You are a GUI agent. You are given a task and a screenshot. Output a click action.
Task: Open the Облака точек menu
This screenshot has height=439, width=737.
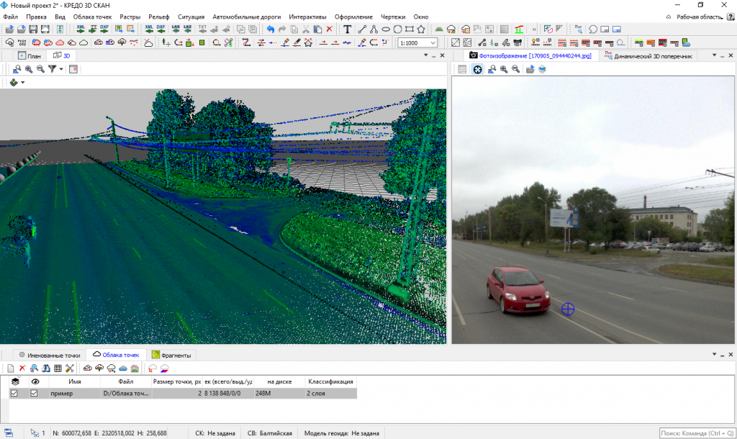[x=92, y=17]
